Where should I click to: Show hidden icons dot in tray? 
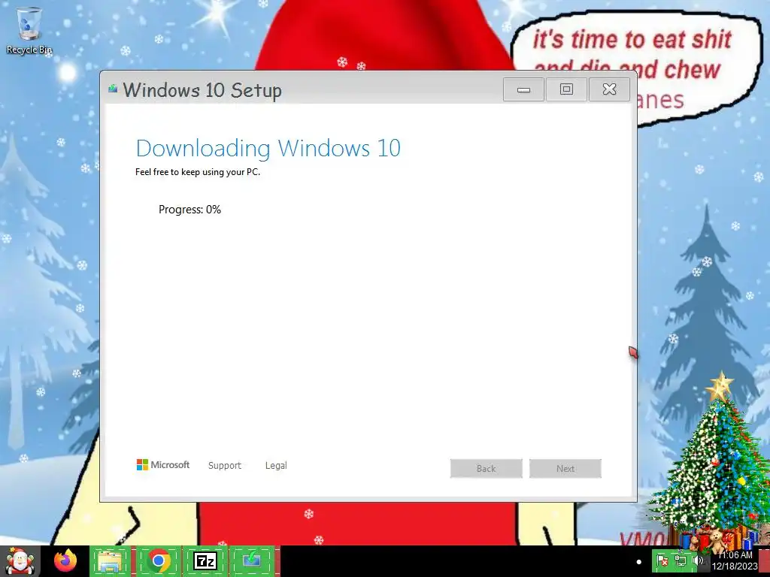639,562
